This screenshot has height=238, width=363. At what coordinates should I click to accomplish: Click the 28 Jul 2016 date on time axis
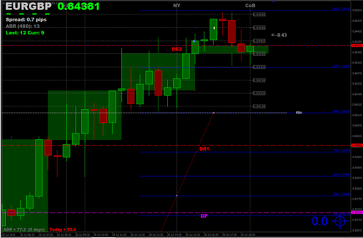pos(8,235)
